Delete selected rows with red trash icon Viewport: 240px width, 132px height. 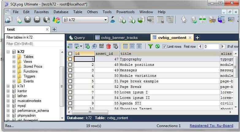tap(109, 46)
